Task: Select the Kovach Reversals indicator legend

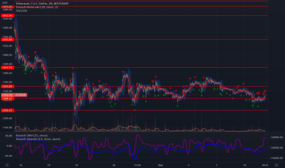Action: 37,7
